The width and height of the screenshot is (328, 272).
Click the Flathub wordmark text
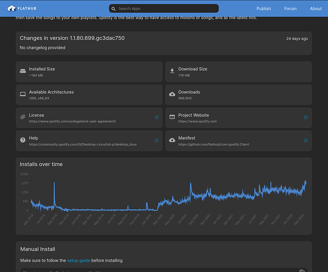click(x=27, y=9)
